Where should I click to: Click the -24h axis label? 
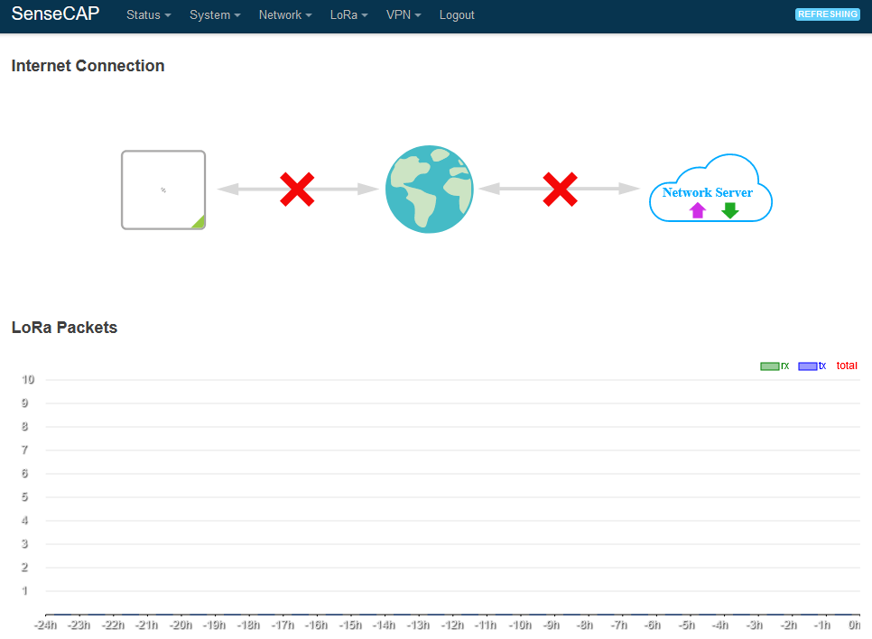click(x=46, y=625)
